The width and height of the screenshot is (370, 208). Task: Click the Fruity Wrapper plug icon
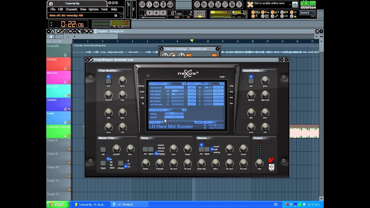tap(91, 60)
